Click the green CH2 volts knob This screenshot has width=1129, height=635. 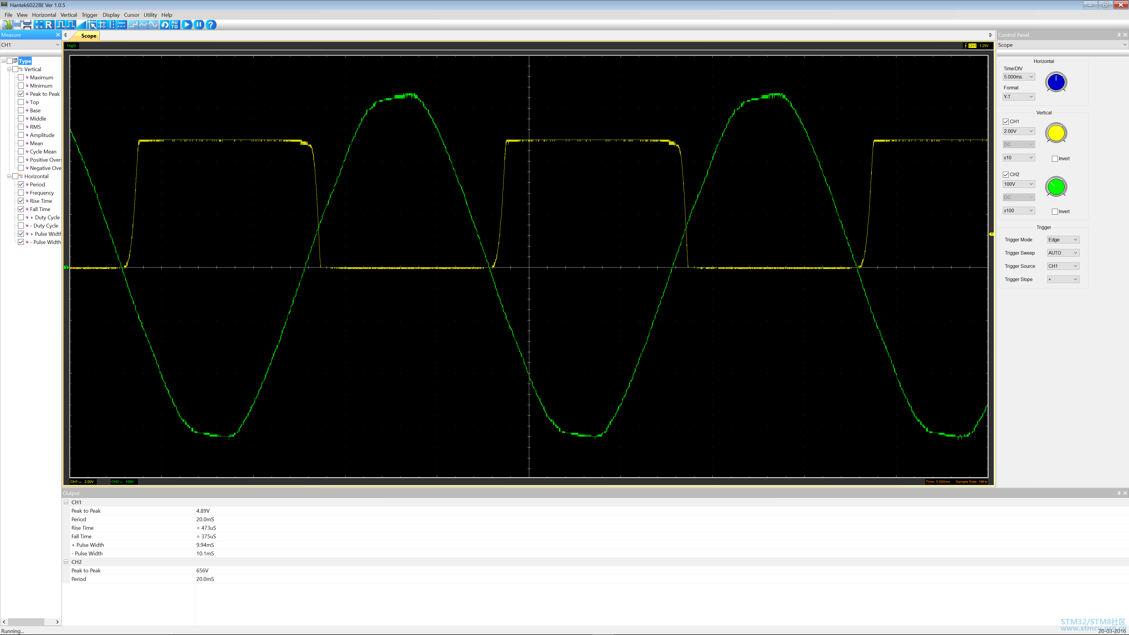(x=1056, y=187)
